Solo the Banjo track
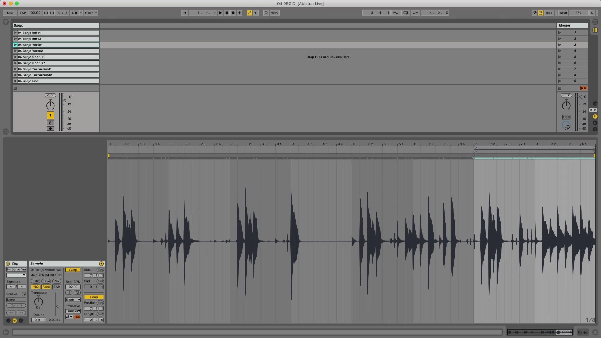 [x=50, y=123]
